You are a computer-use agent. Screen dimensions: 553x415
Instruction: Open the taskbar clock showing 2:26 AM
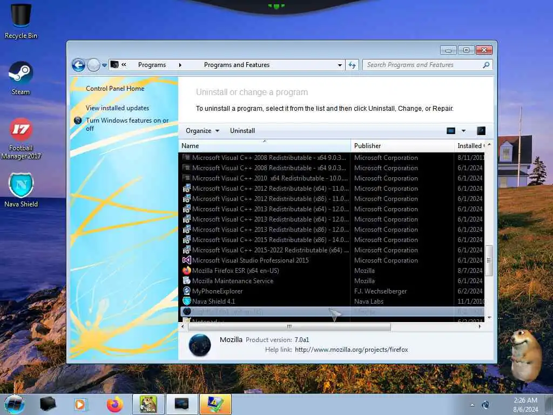click(x=525, y=405)
